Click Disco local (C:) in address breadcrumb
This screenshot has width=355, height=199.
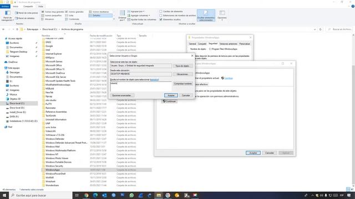click(x=49, y=29)
